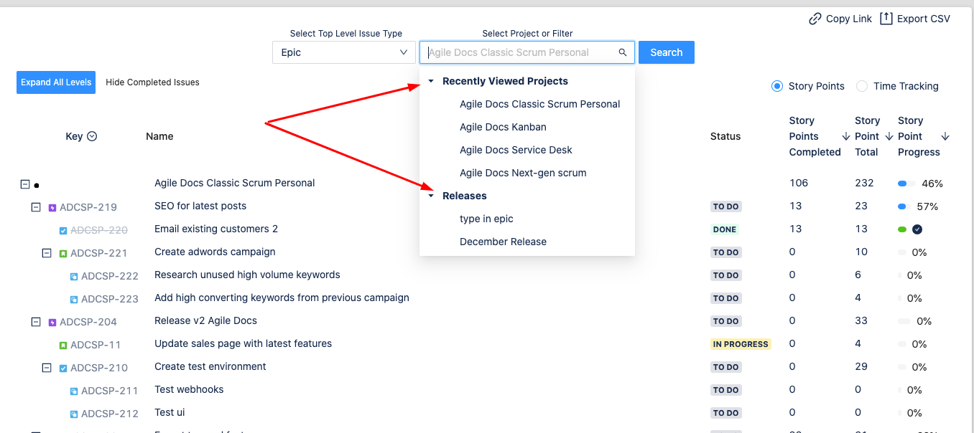The width and height of the screenshot is (974, 433).
Task: Collapse the ADCSP-204 tree row
Action: (36, 322)
